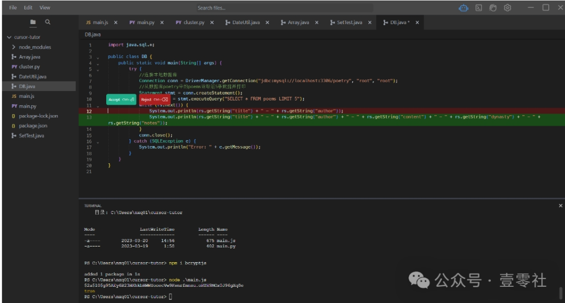Collapse the cursor-tutor root folder

9,38
